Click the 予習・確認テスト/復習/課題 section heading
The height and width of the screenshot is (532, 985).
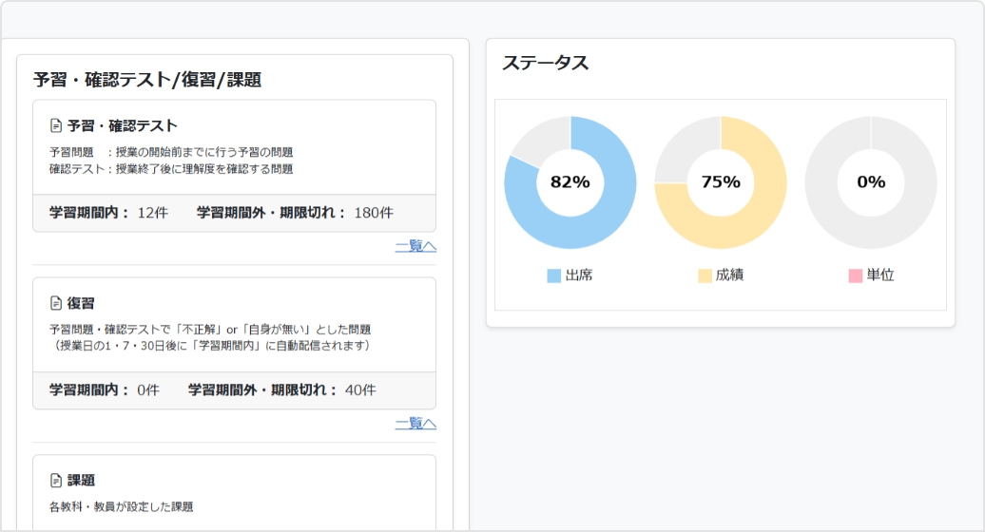pyautogui.click(x=147, y=80)
